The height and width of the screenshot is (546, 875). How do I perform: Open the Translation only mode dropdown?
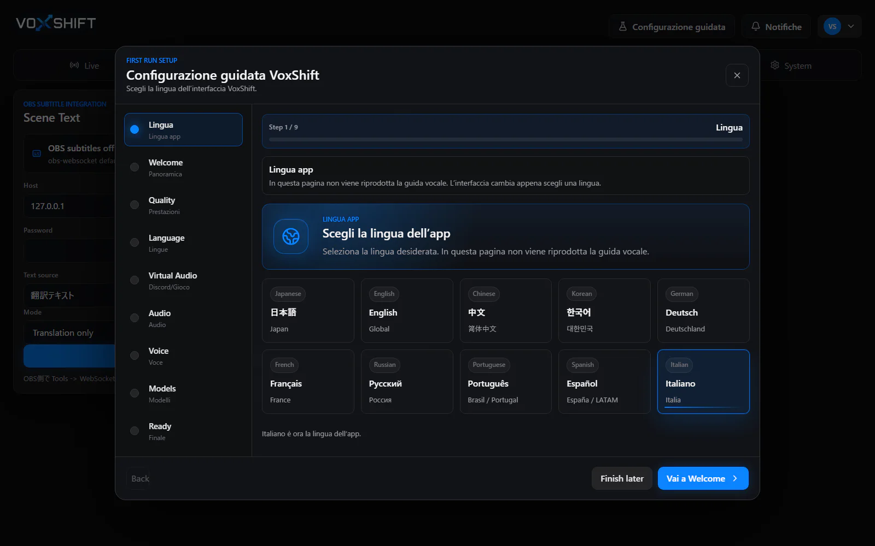[69, 333]
